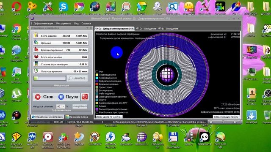Open the InstallPack desktop icon
Image resolution: width=271 pixels, height=152 pixels.
[252, 117]
